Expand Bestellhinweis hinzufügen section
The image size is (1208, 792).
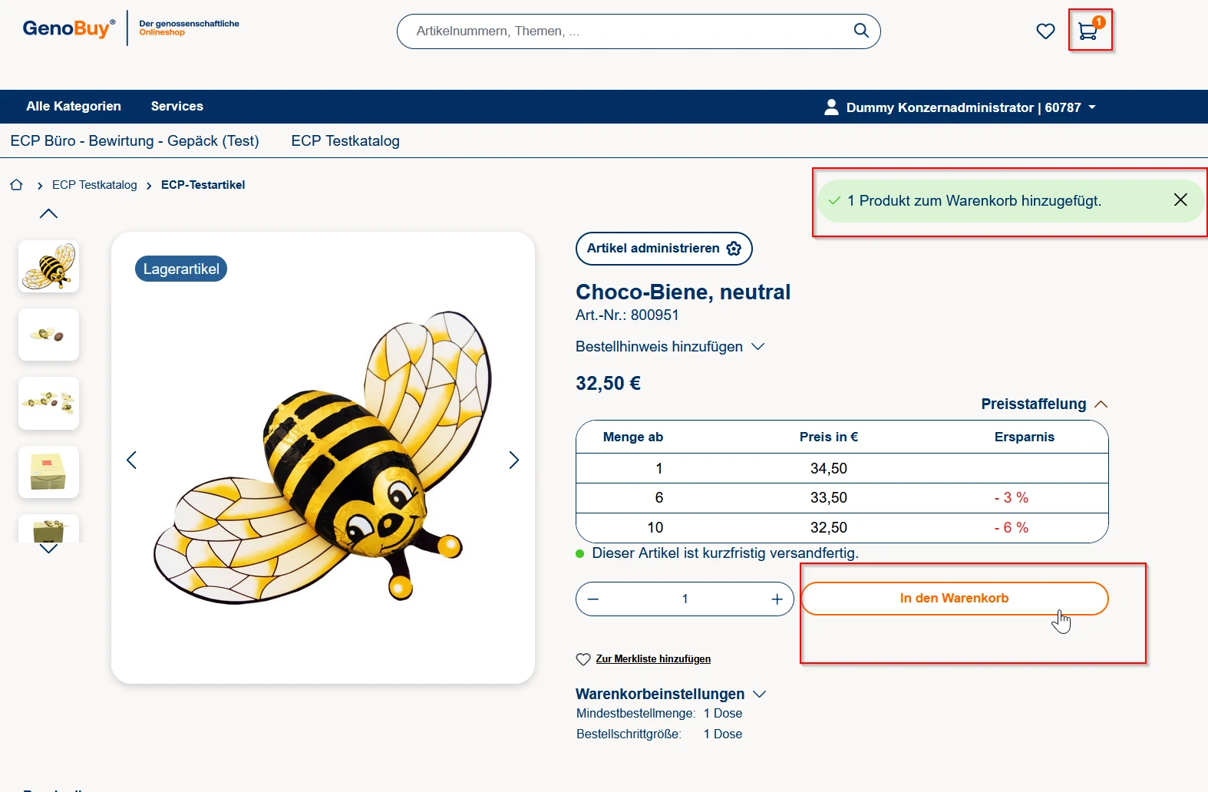[x=669, y=347]
